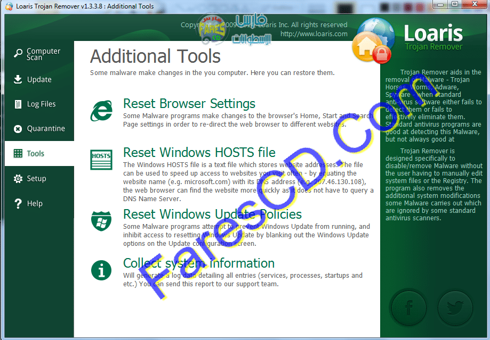490x340 pixels.
Task: Go to the Update section
Action: click(39, 79)
